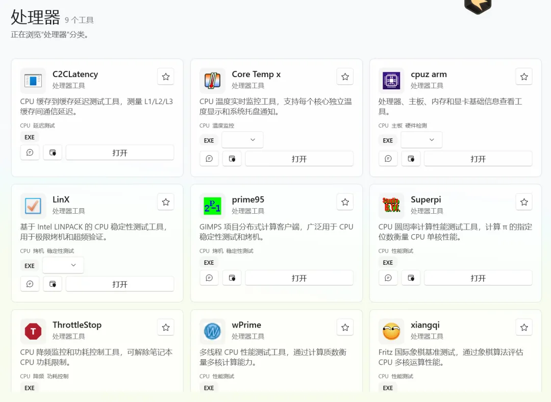The image size is (551, 402).
Task: Click the EXE tag on prime95
Action: point(209,263)
